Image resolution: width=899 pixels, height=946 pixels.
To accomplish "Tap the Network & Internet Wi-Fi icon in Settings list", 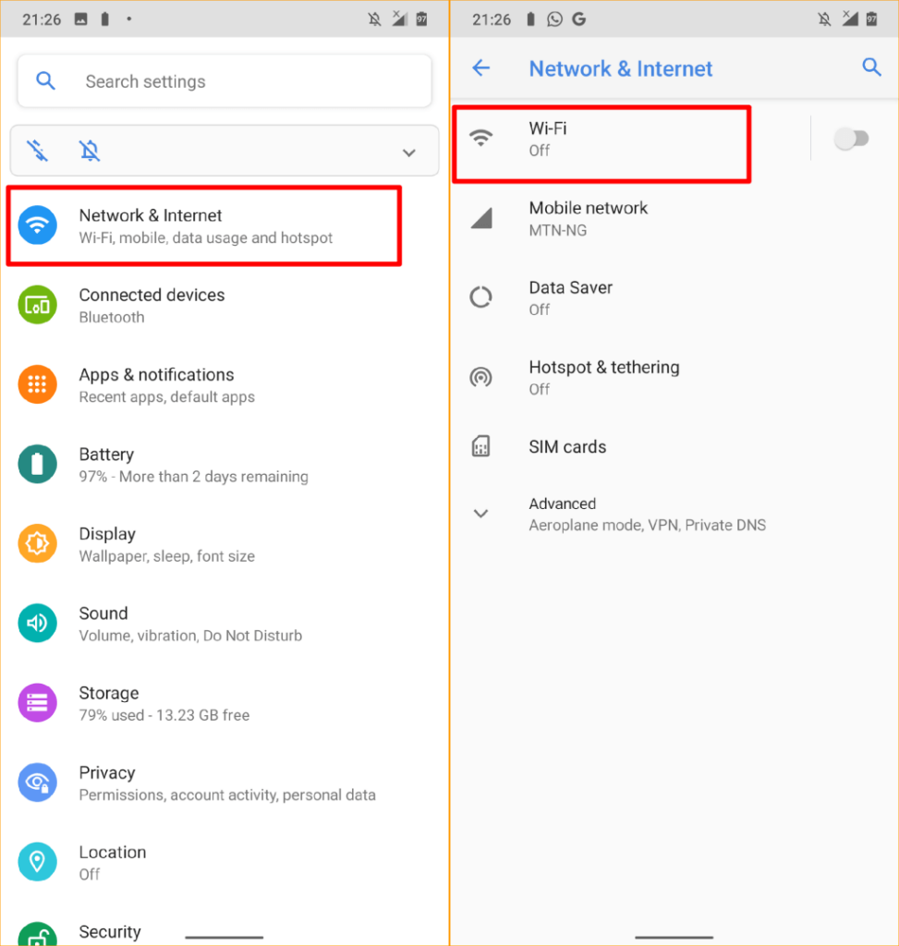I will click(37, 225).
